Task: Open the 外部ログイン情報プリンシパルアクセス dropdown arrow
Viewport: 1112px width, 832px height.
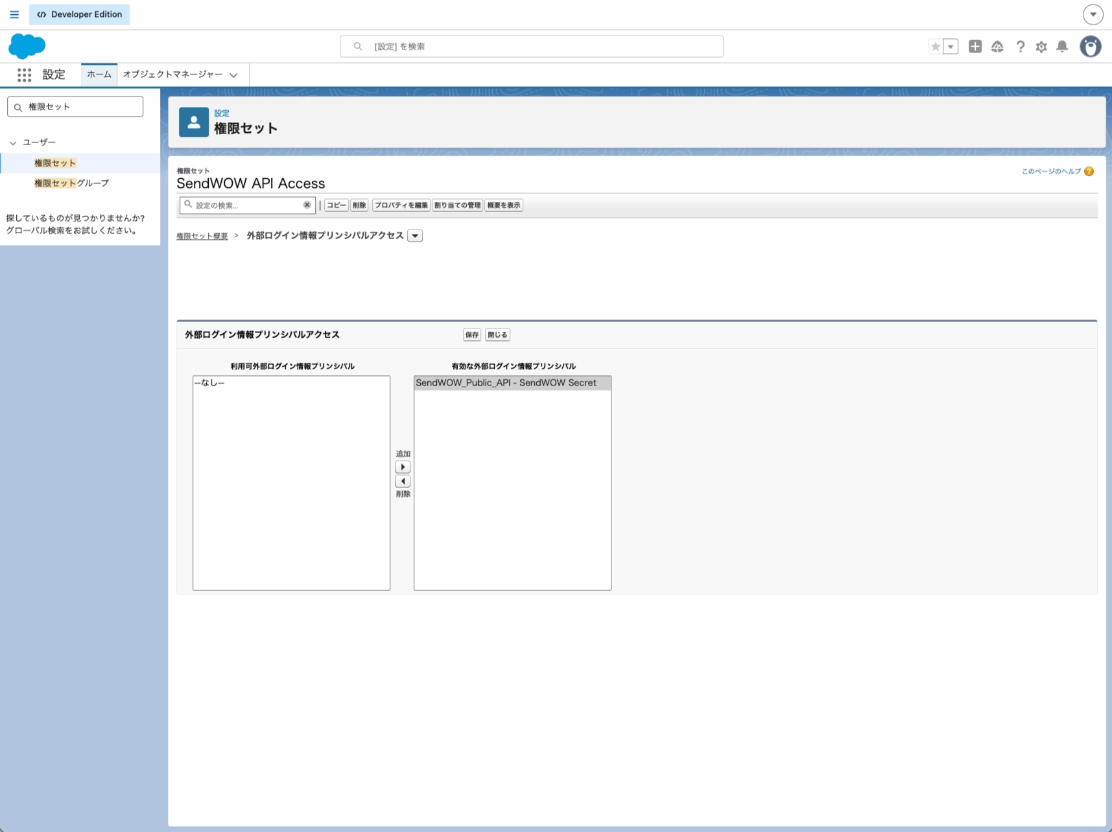Action: click(x=415, y=236)
